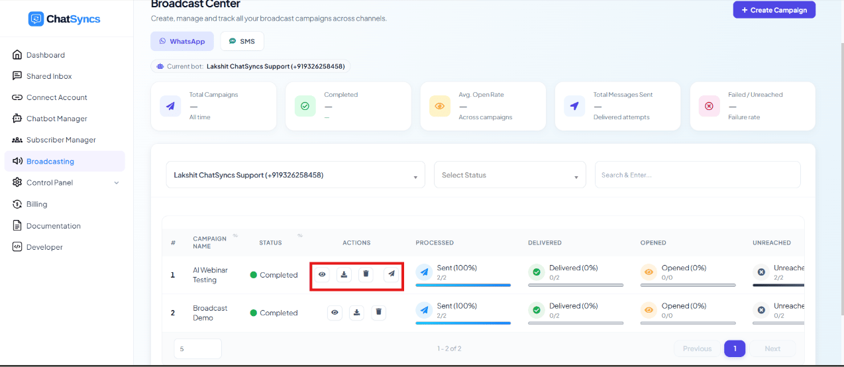
Task: Click the Billing sidebar icon
Action: tap(17, 204)
